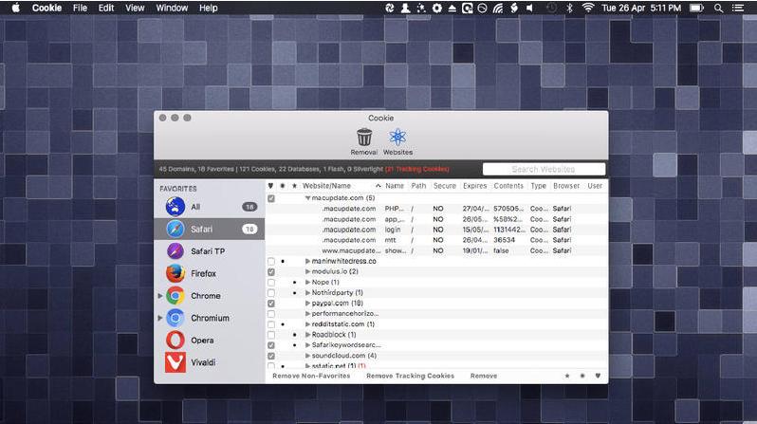The width and height of the screenshot is (757, 424).
Task: Open the Window menu
Action: coord(172,8)
